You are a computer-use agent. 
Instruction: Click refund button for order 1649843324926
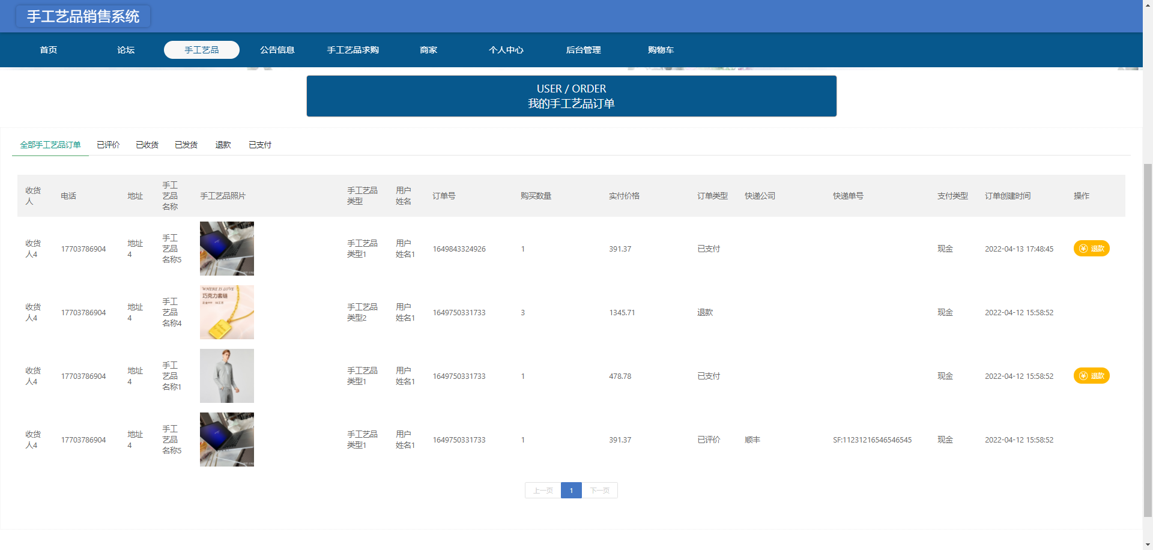(1091, 249)
